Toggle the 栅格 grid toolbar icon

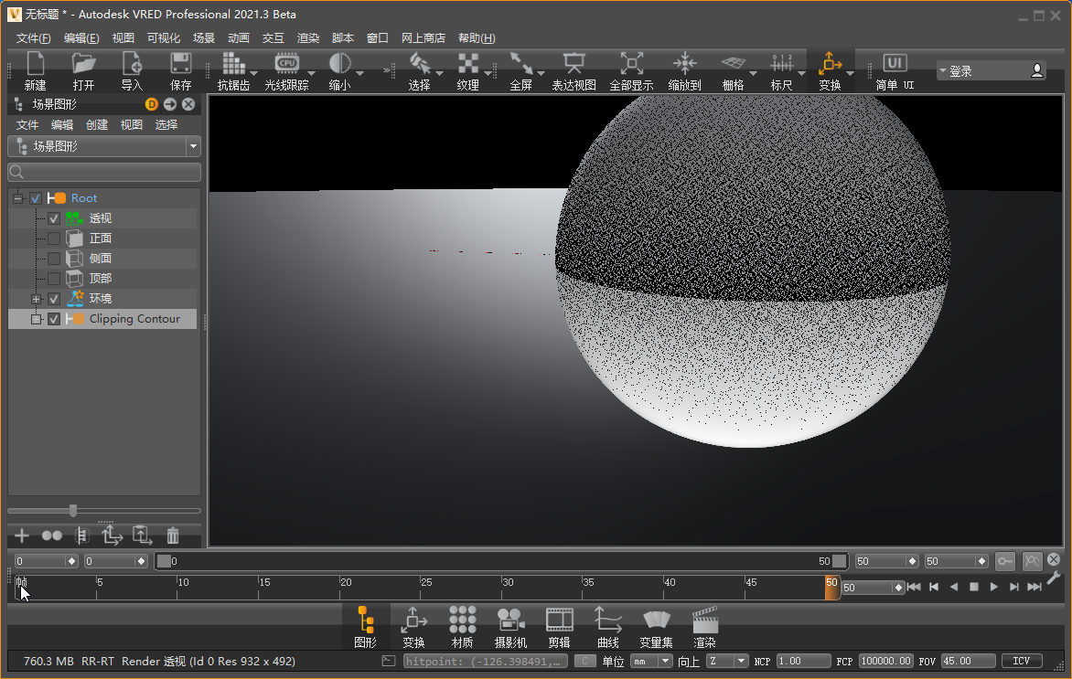click(733, 64)
